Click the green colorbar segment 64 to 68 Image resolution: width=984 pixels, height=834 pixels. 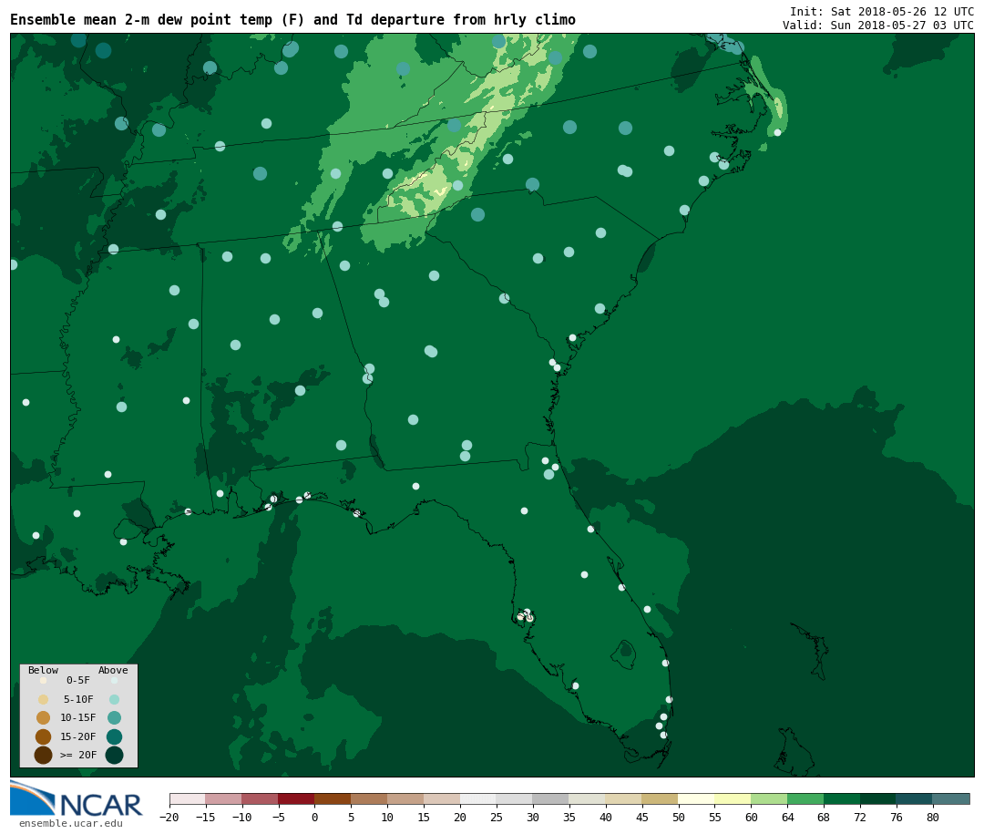[x=805, y=798]
